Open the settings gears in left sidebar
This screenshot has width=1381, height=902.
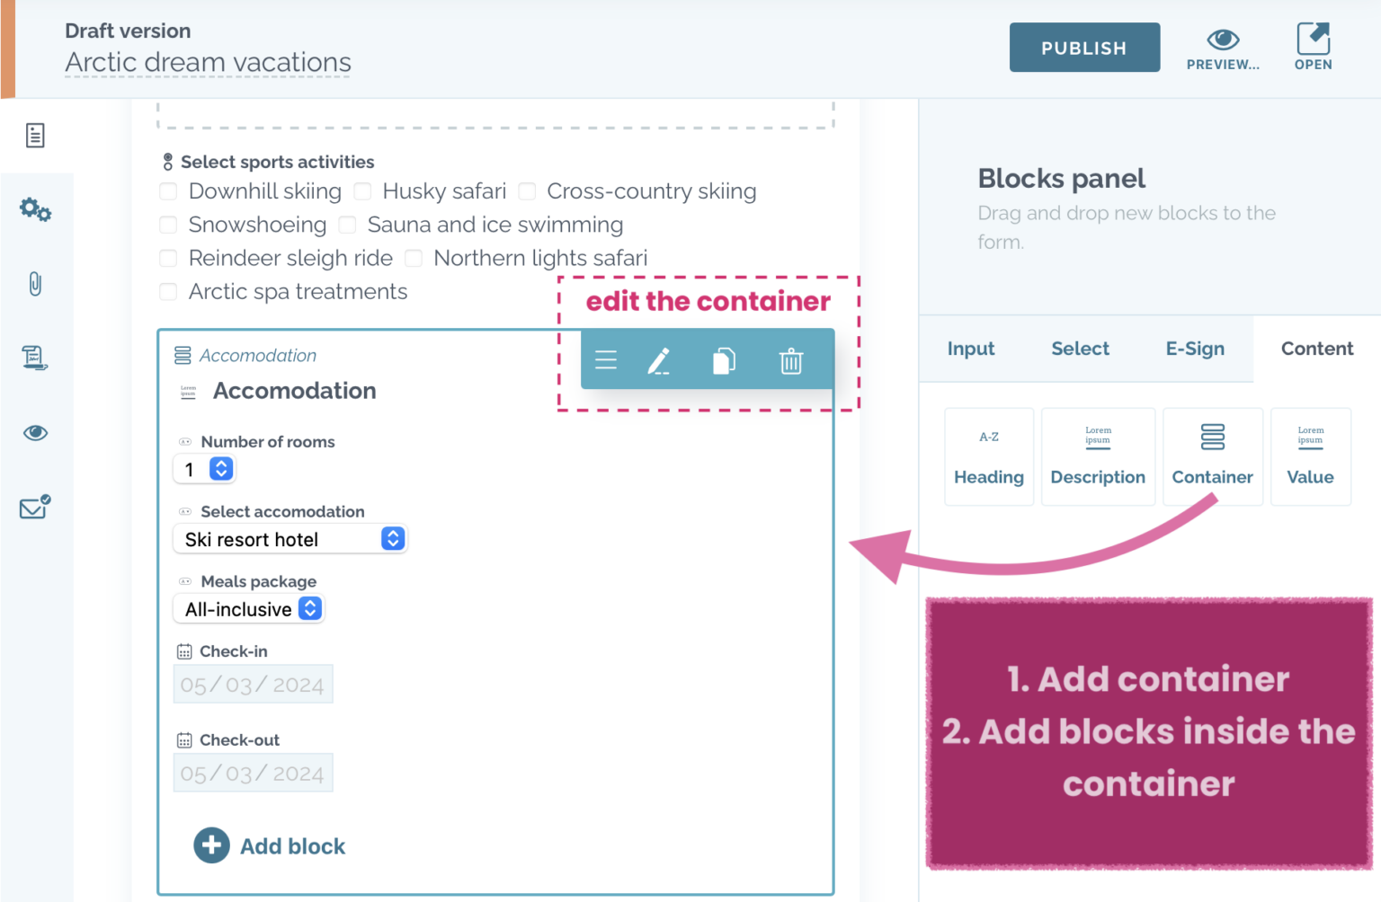[35, 210]
